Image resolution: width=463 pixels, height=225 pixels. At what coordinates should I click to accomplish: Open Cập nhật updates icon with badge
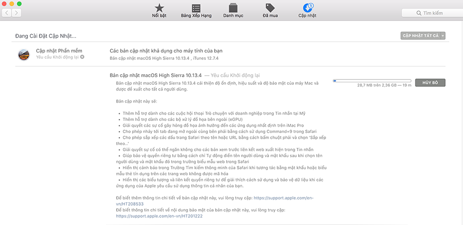click(x=307, y=8)
